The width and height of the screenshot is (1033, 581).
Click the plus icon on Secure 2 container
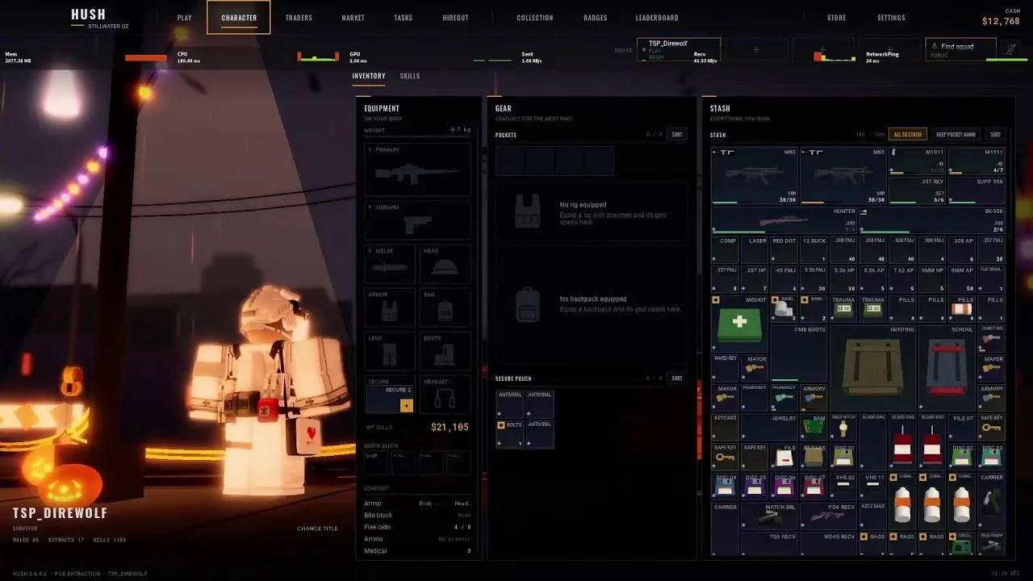tap(406, 406)
